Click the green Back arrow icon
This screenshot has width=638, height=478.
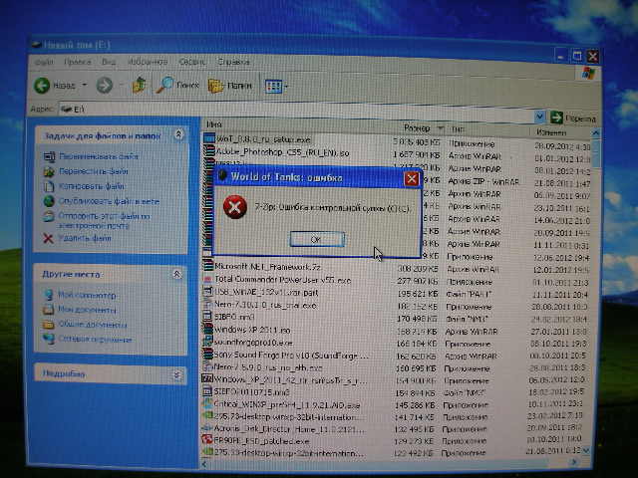(42, 86)
